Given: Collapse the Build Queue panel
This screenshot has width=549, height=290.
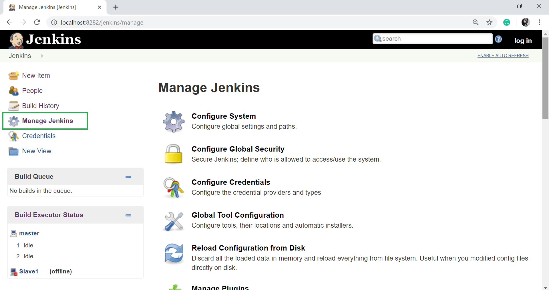Looking at the screenshot, I should 128,177.
